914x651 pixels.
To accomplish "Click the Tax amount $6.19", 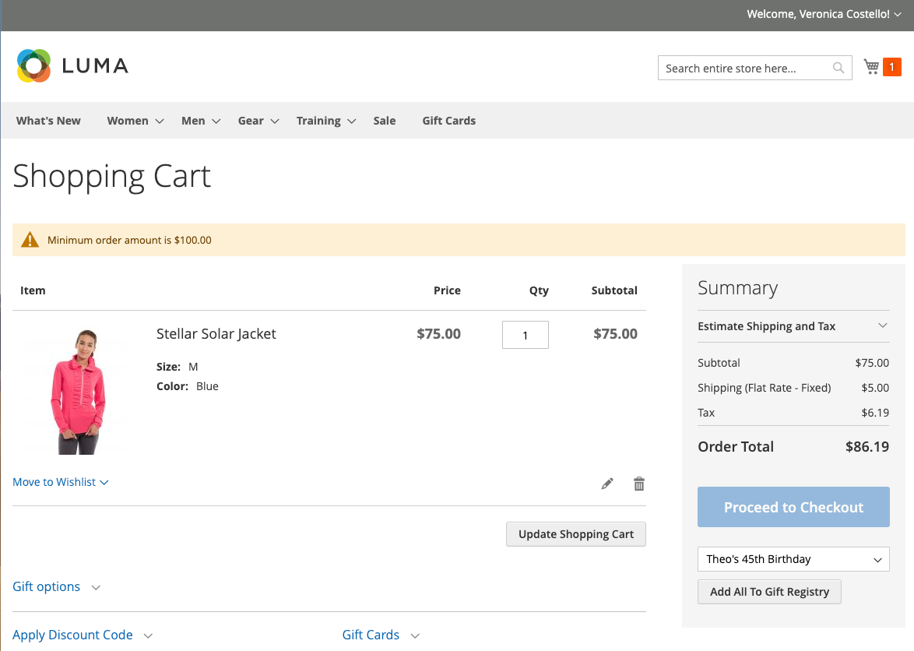I will [x=876, y=413].
